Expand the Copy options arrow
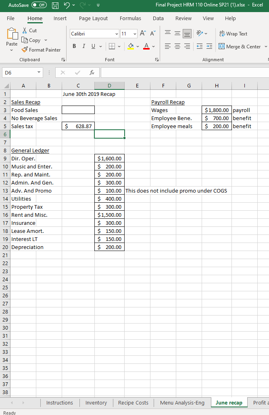 (x=46, y=40)
